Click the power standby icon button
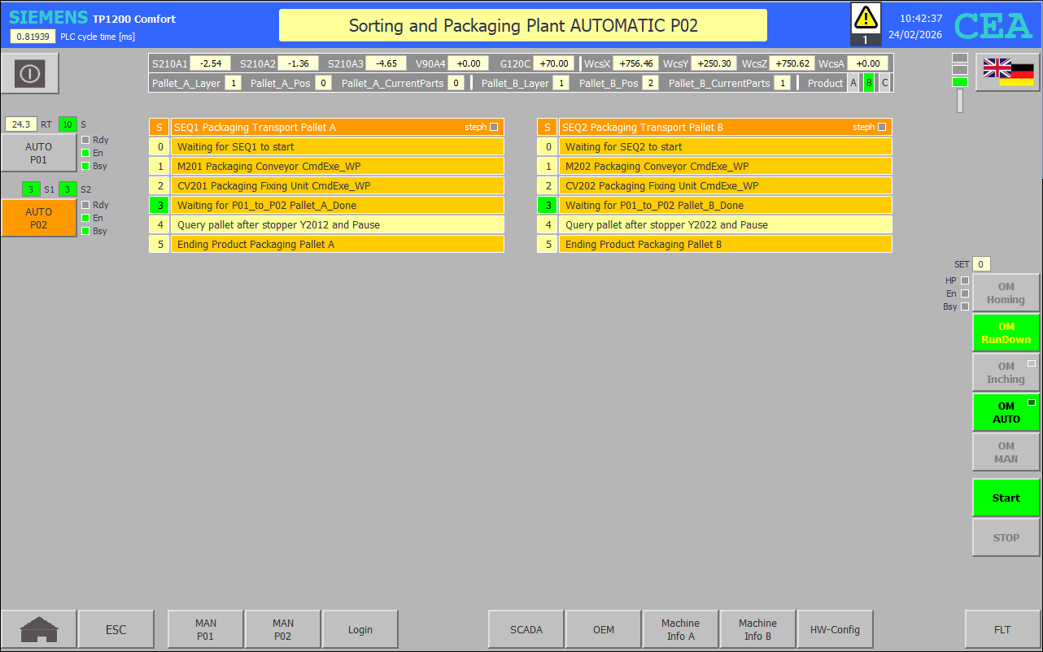 (x=30, y=73)
